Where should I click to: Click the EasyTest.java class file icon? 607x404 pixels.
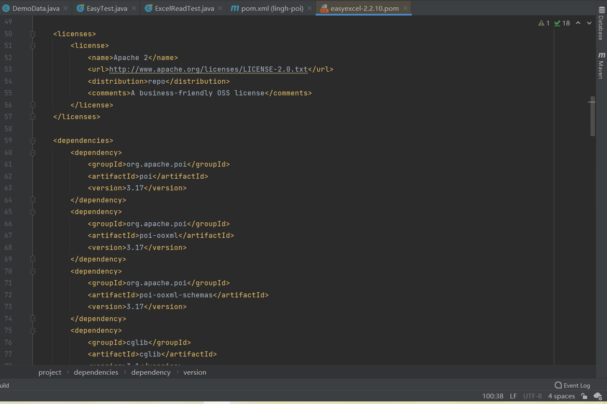(x=80, y=8)
